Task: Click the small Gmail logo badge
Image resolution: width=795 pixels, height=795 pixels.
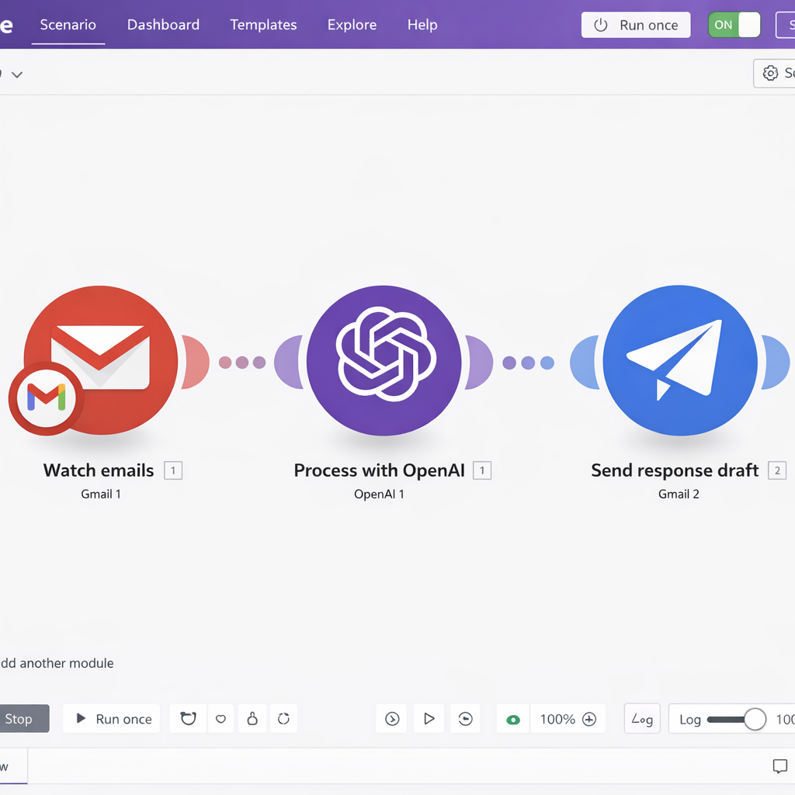Action: pos(47,397)
